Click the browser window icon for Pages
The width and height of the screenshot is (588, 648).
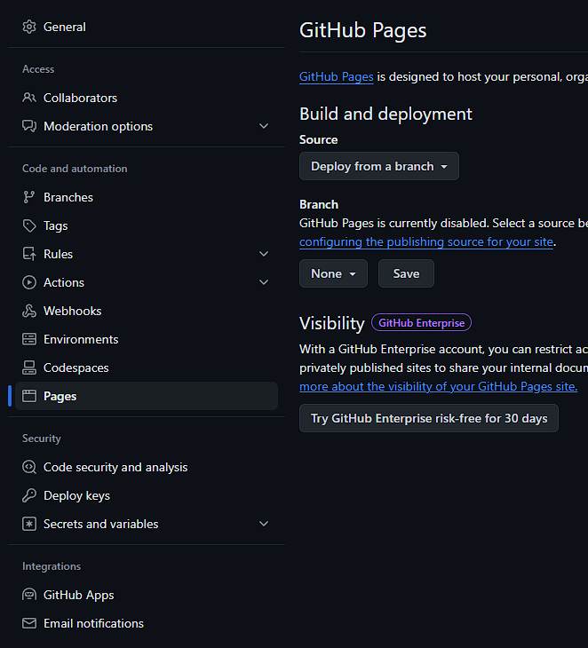[29, 396]
